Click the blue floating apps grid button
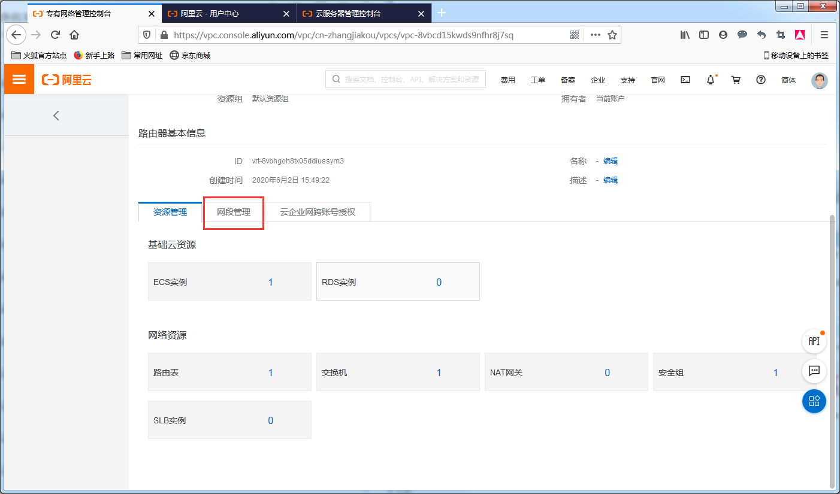Viewport: 840px width, 494px height. [x=814, y=401]
